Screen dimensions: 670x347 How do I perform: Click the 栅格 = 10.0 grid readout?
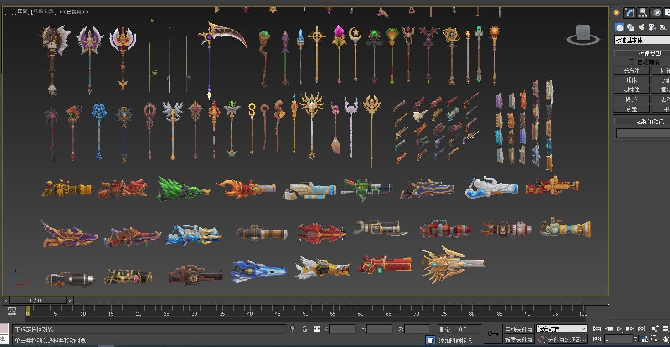(459, 329)
